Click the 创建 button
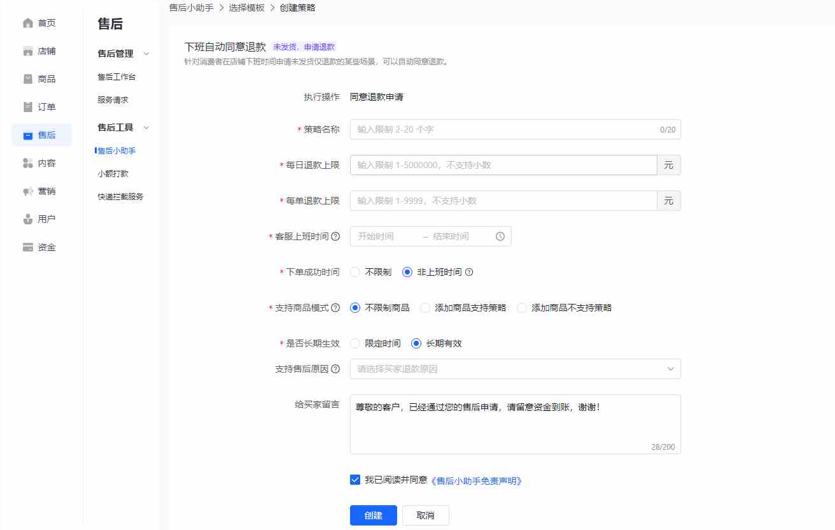The height and width of the screenshot is (530, 835). point(374,515)
